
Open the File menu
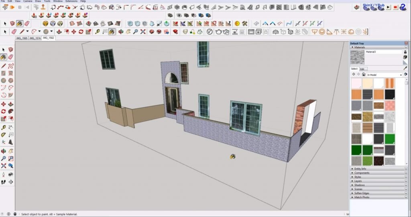[x=3, y=1]
